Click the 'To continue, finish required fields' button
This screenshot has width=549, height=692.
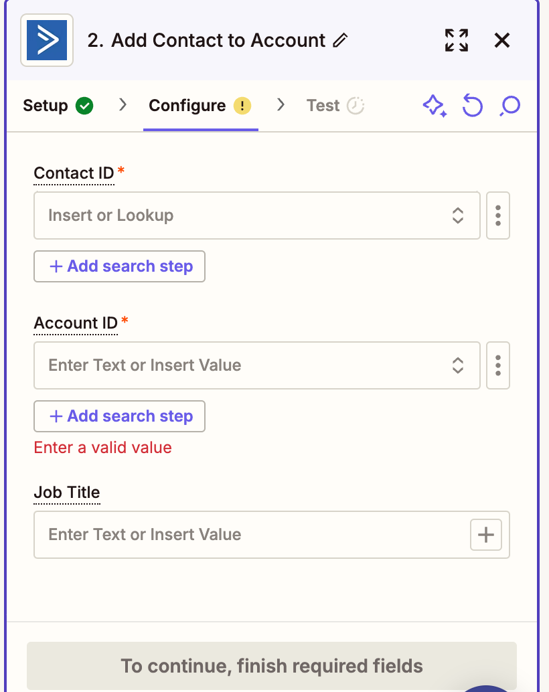[272, 665]
